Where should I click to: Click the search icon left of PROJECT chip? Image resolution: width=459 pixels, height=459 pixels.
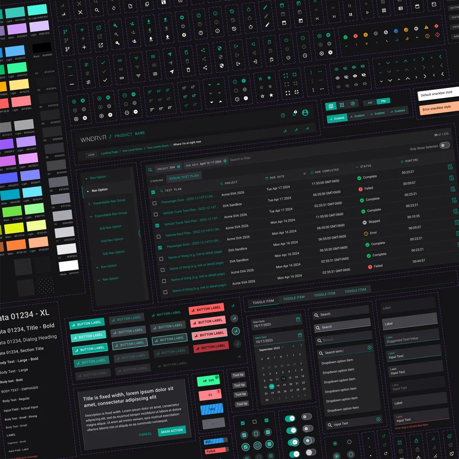(x=150, y=169)
